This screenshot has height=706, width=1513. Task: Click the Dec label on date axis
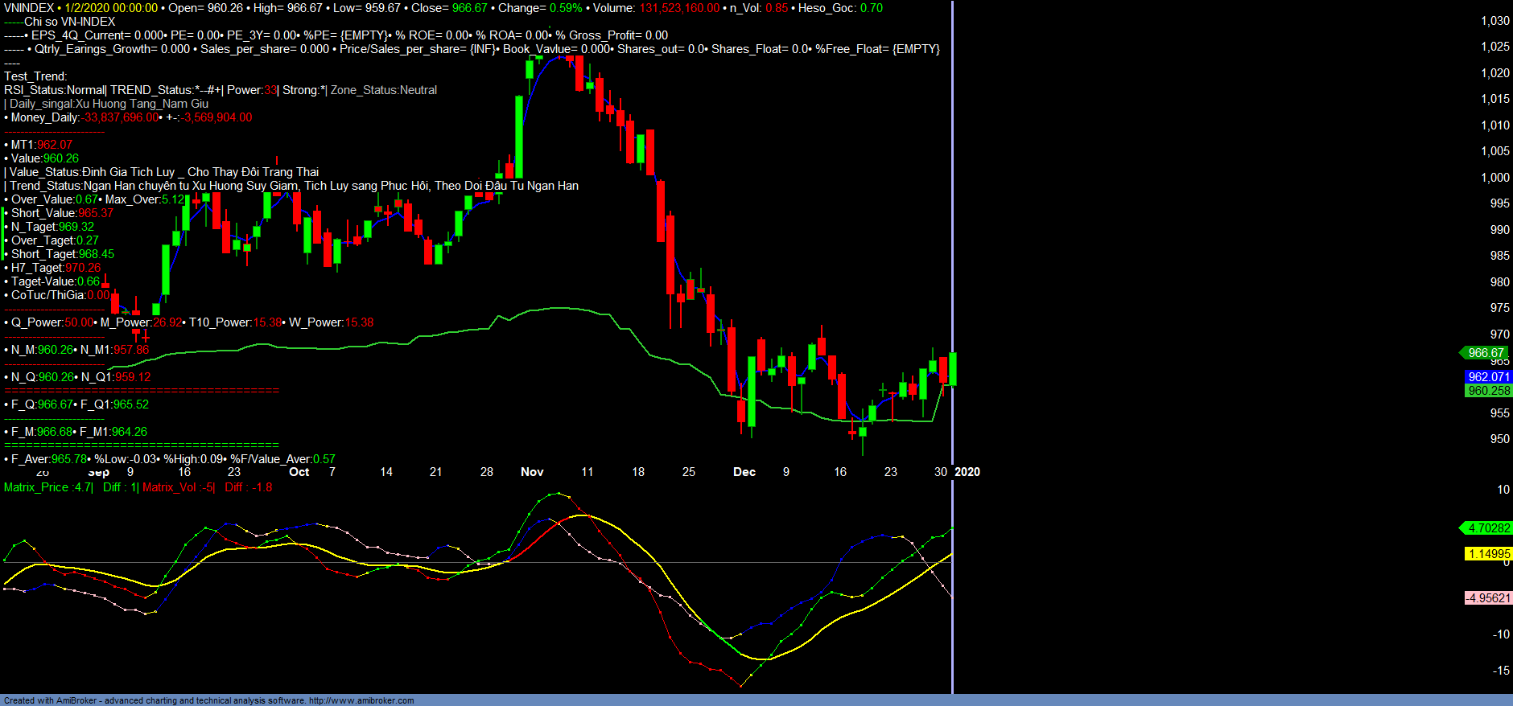744,472
